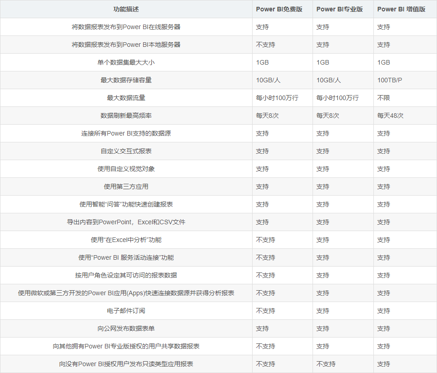Screen dimensions: 437x373
Task: Click the Power BI应用(Apps) feature description cell
Action: (126, 293)
